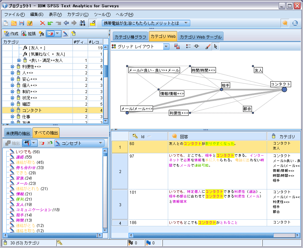
Task: Click the new project page icon
Action: (x=6, y=23)
